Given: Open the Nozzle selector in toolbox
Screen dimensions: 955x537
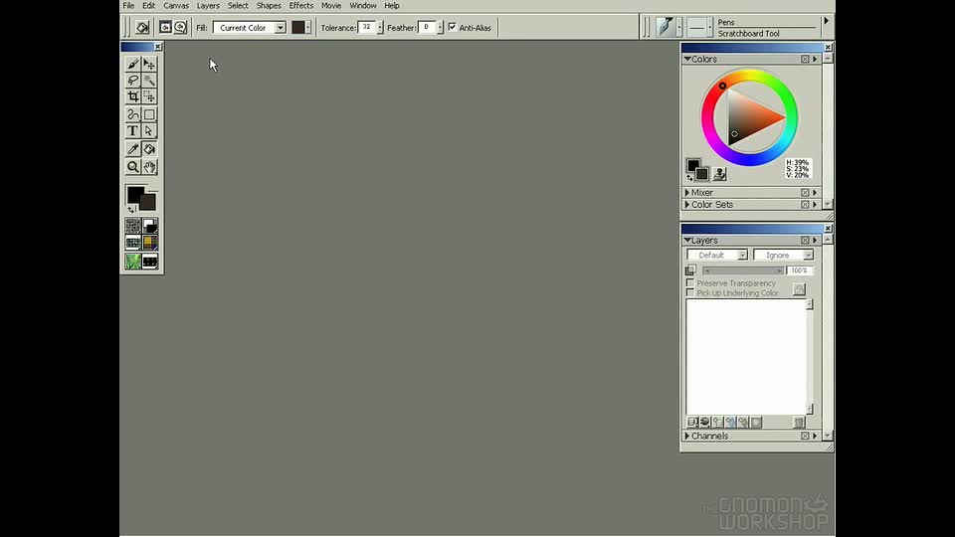Looking at the screenshot, I should pos(150,262).
